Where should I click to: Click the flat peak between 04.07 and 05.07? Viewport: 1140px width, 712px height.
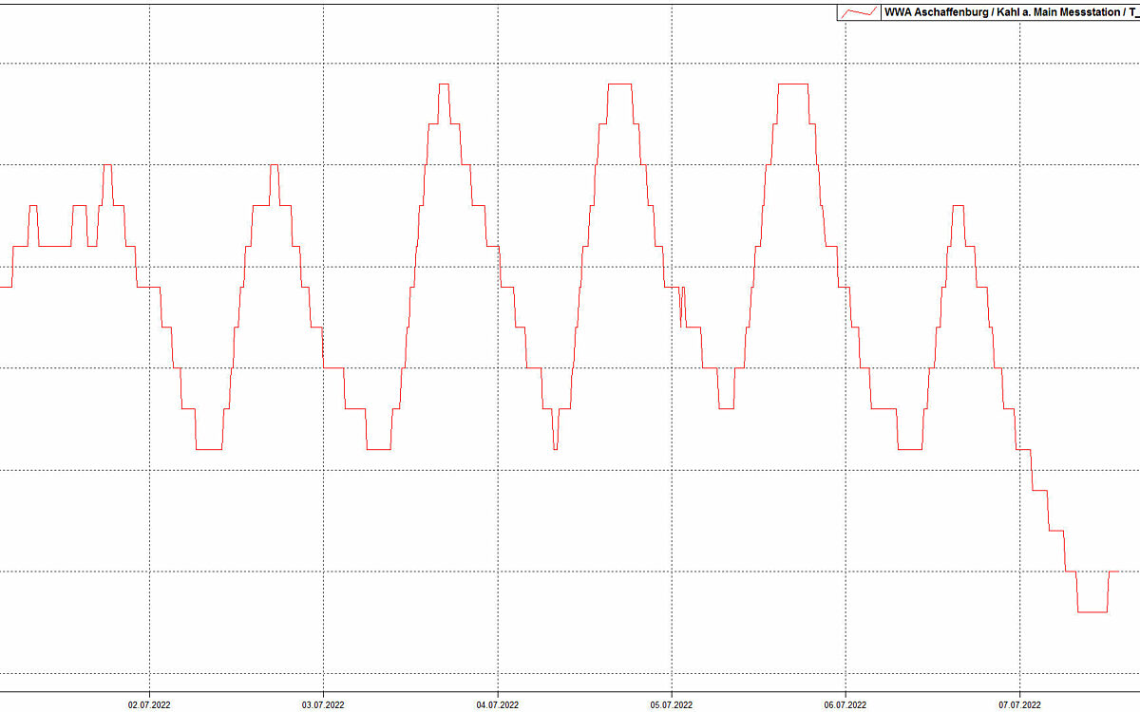coord(620,84)
